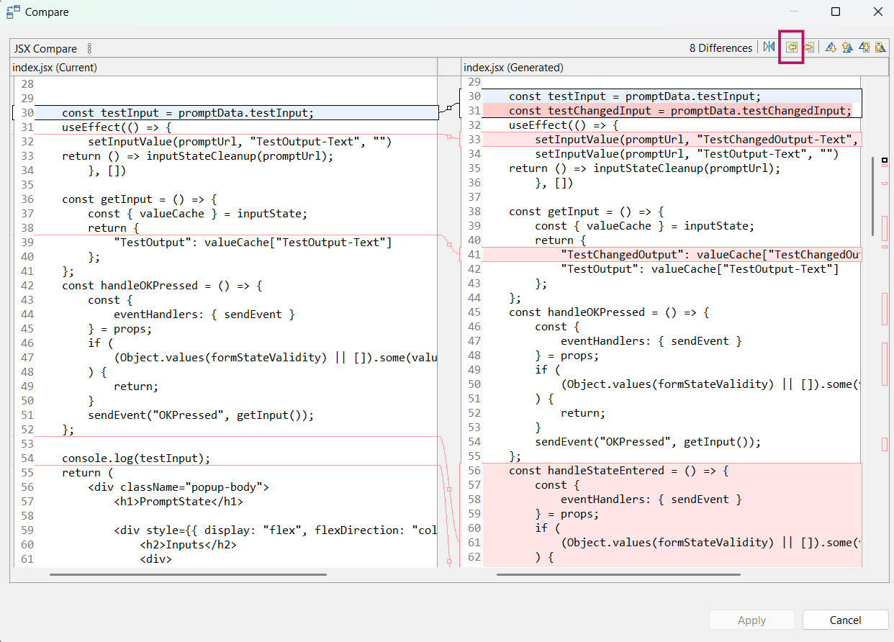This screenshot has width=894, height=642.
Task: Click 'sendEvent("OKPressed", getInput());' in the Current pane
Action: coord(202,415)
